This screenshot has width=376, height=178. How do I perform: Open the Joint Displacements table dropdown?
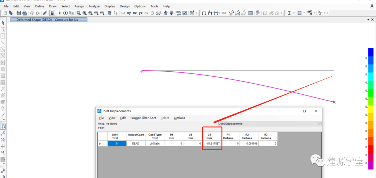click(269, 124)
